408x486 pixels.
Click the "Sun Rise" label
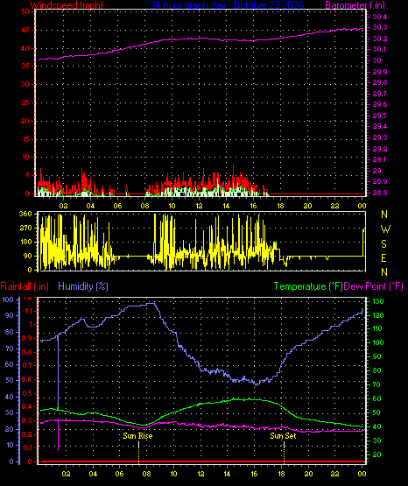[x=137, y=436]
